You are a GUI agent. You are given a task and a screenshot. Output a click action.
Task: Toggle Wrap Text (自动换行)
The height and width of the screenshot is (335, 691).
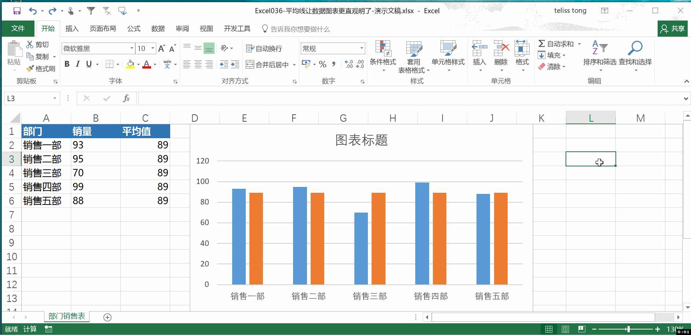264,48
